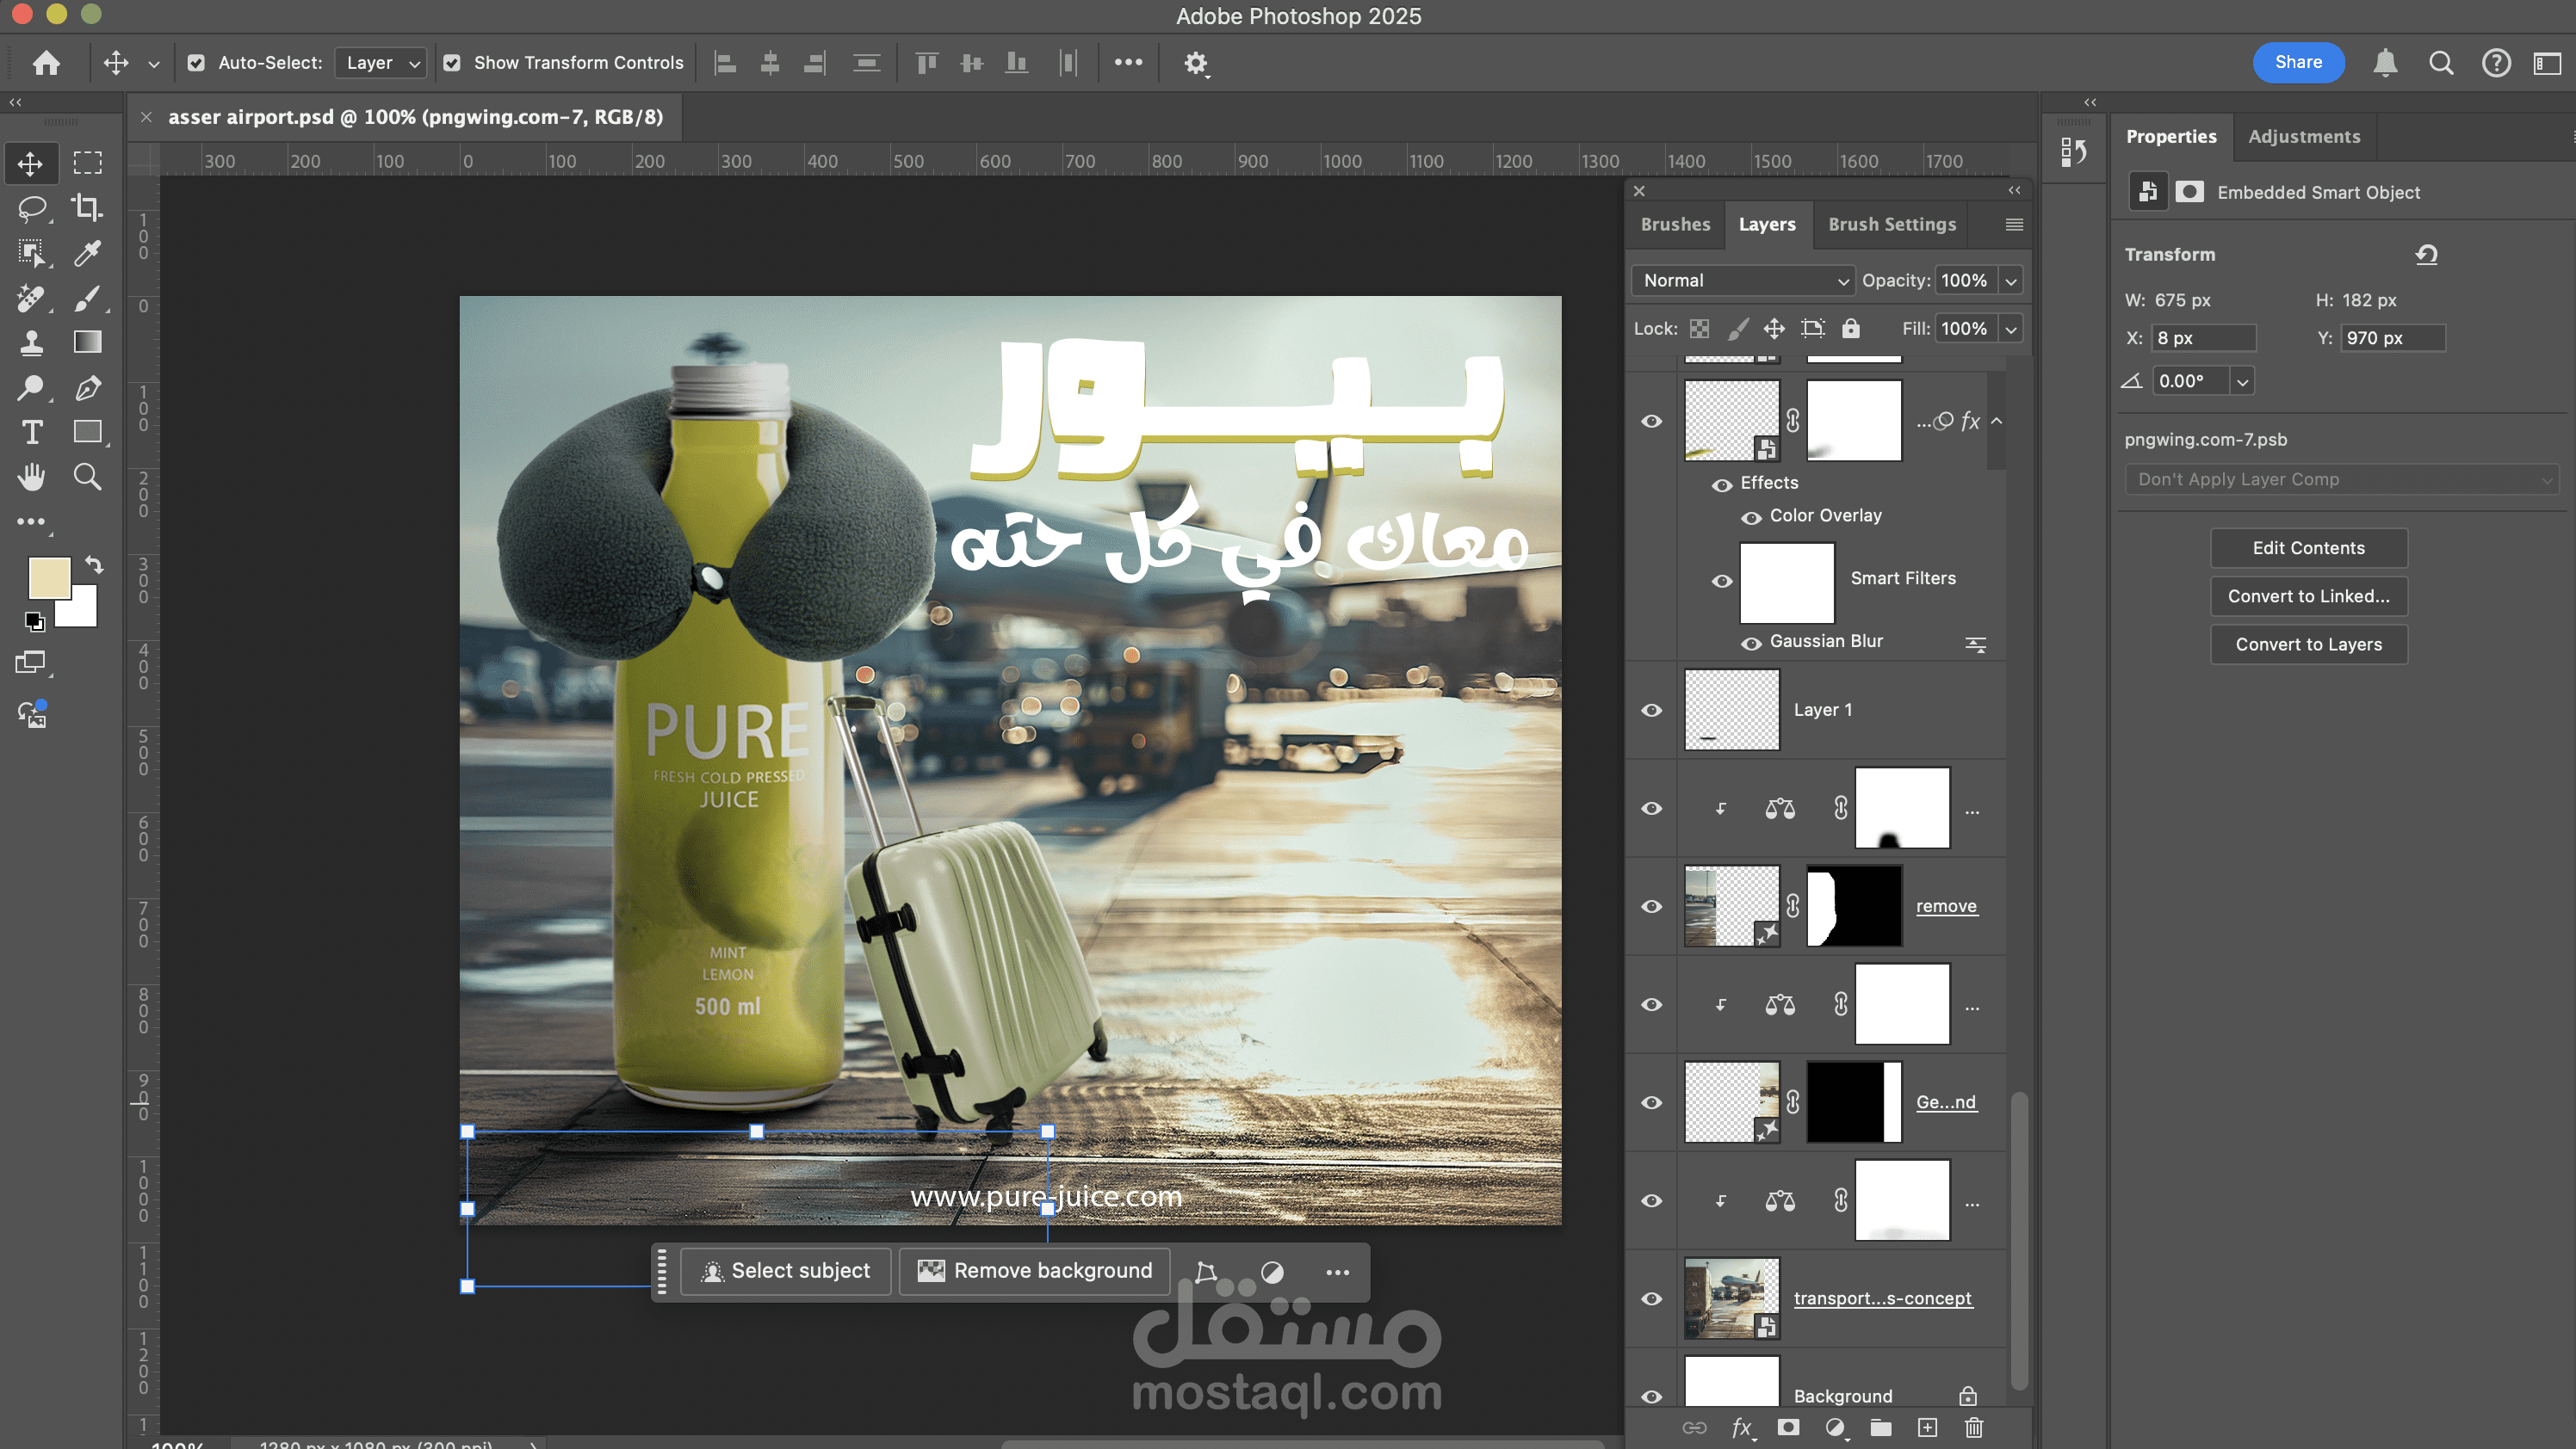
Task: Click the Edit Contents button
Action: coord(2308,547)
